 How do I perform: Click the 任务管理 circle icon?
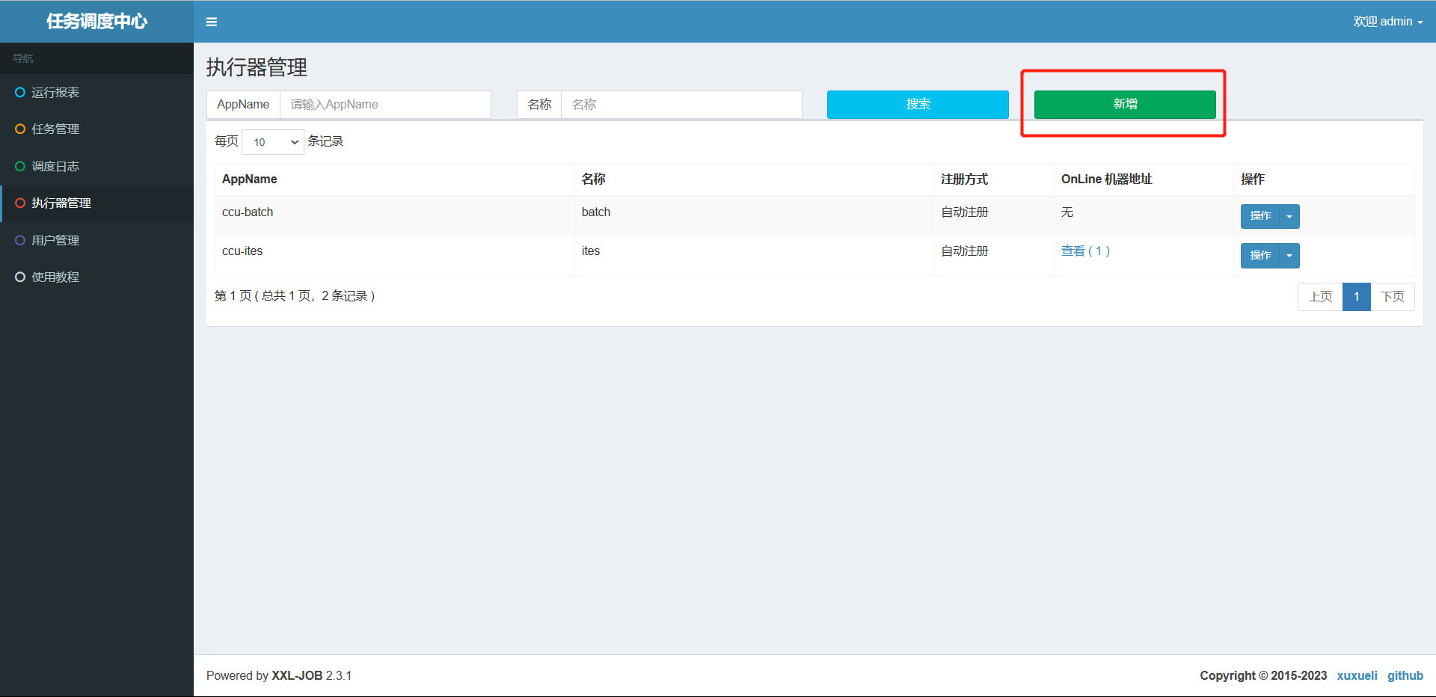pos(20,129)
